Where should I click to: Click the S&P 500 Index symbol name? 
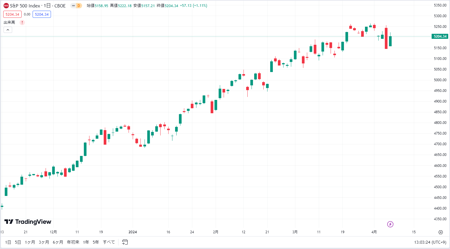pyautogui.click(x=25, y=6)
